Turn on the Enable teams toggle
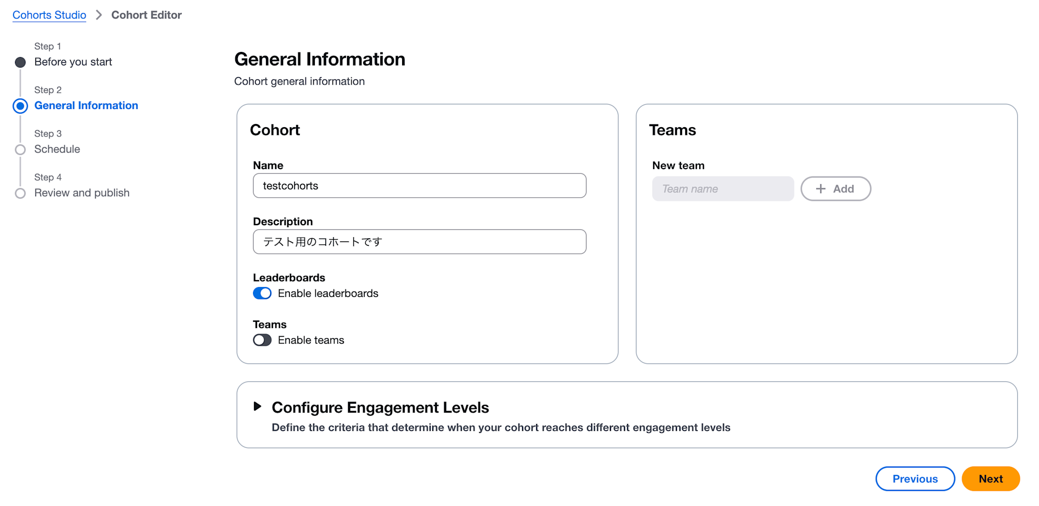This screenshot has height=506, width=1039. [x=262, y=340]
